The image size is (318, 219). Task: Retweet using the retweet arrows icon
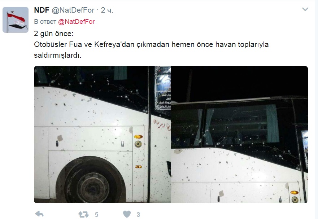coord(83,214)
